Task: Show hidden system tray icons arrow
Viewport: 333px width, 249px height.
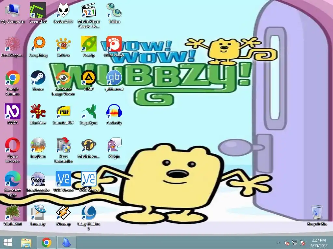Action: pyautogui.click(x=279, y=243)
